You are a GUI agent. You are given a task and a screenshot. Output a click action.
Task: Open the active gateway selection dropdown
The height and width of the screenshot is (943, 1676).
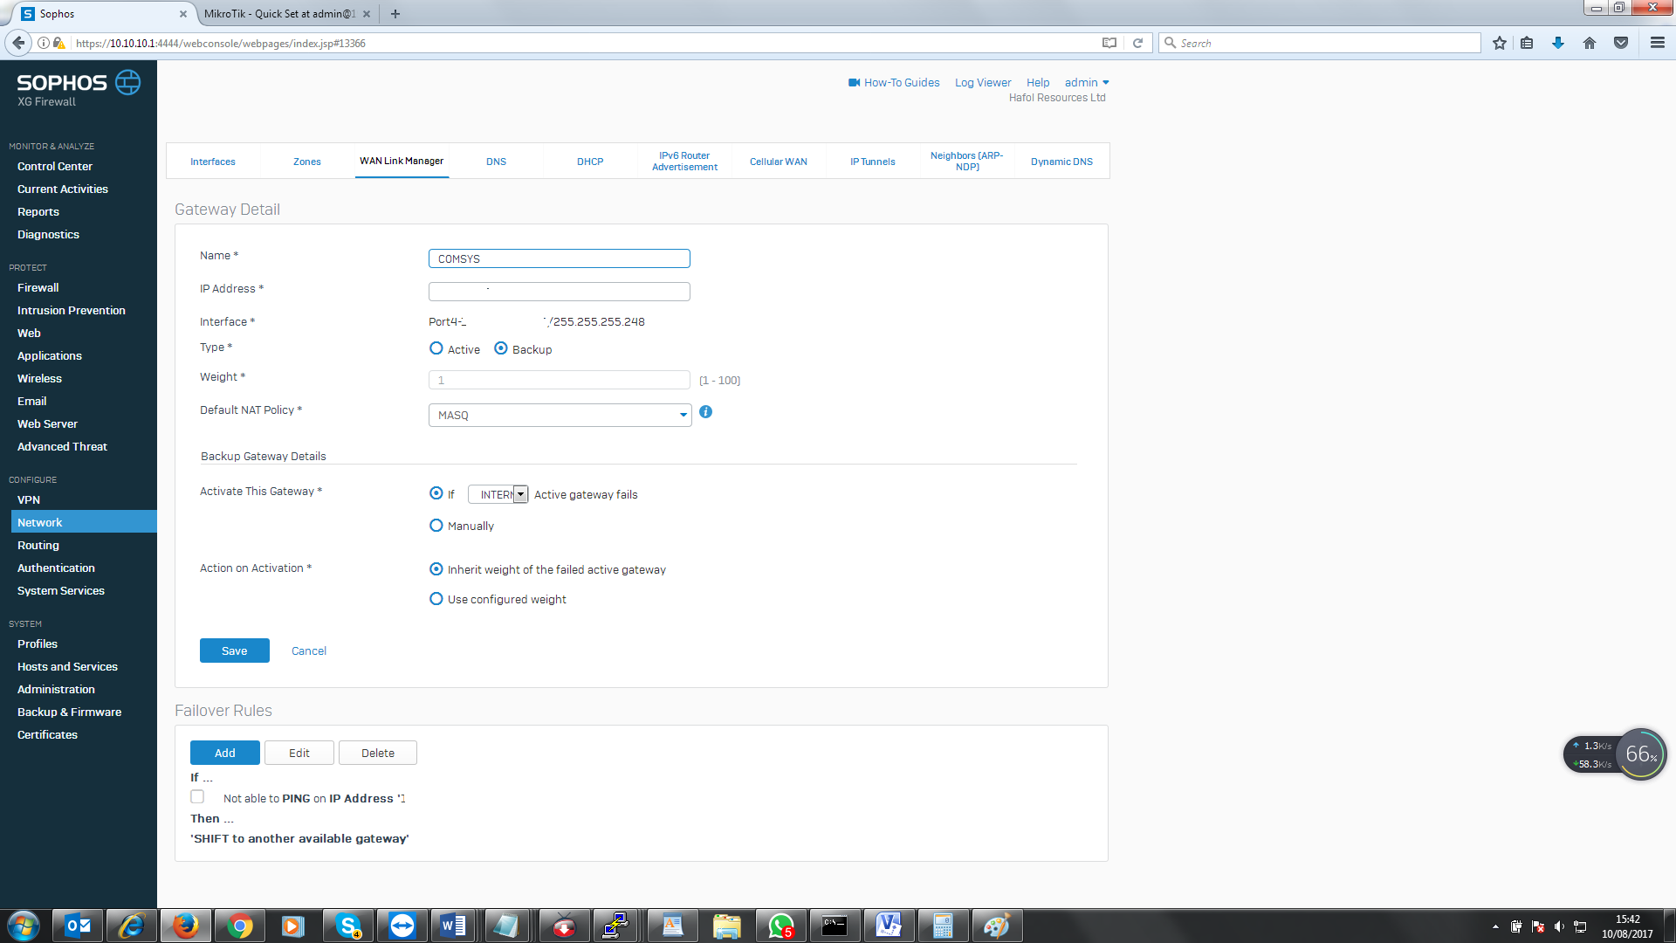[498, 494]
